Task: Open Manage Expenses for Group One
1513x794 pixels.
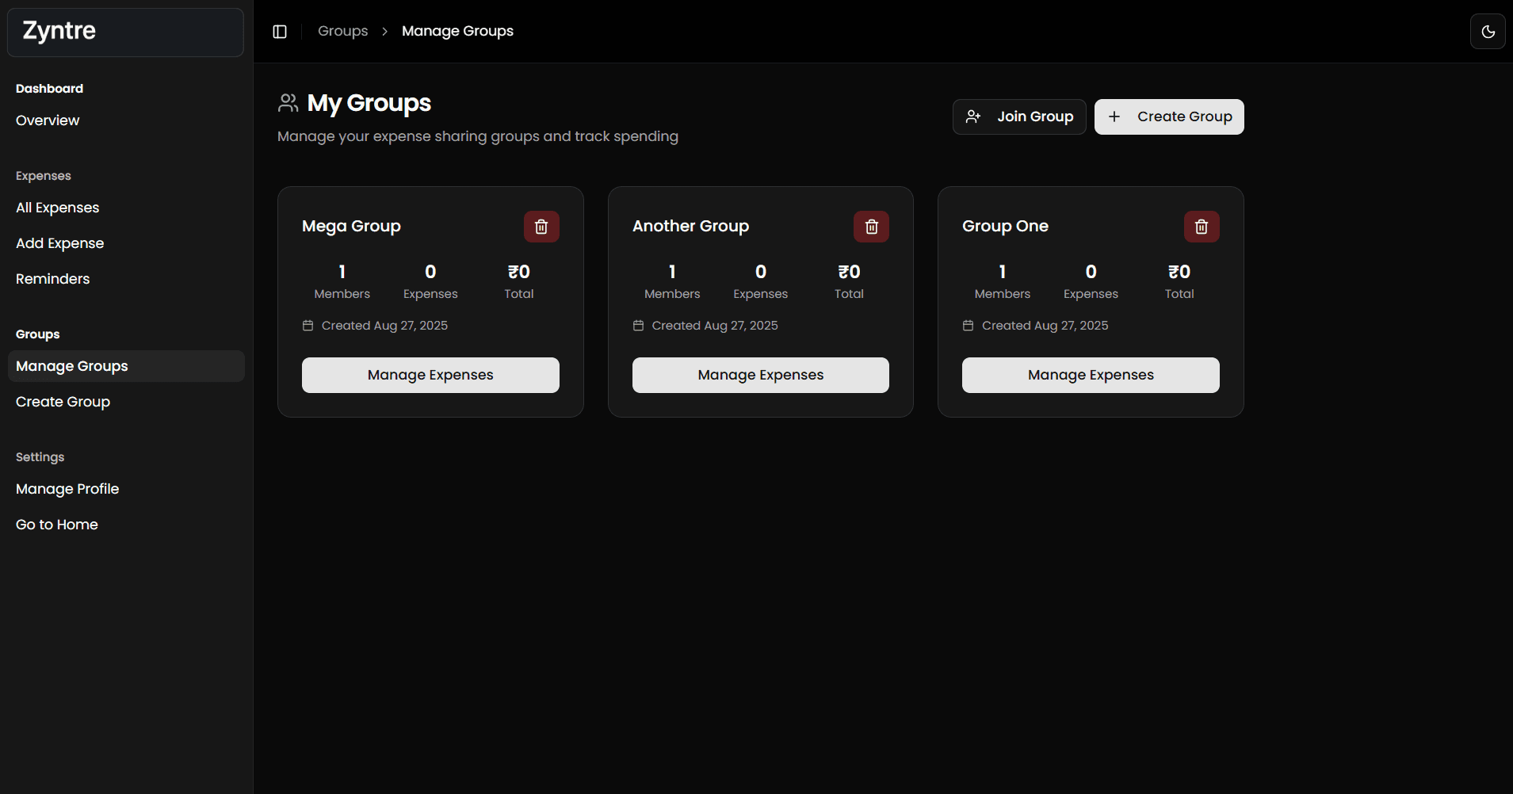Action: [x=1091, y=375]
